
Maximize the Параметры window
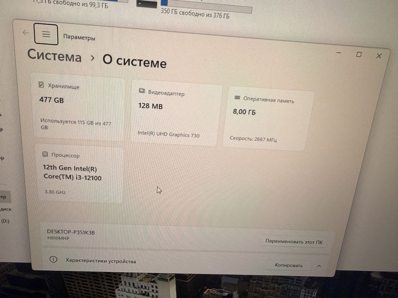[359, 54]
